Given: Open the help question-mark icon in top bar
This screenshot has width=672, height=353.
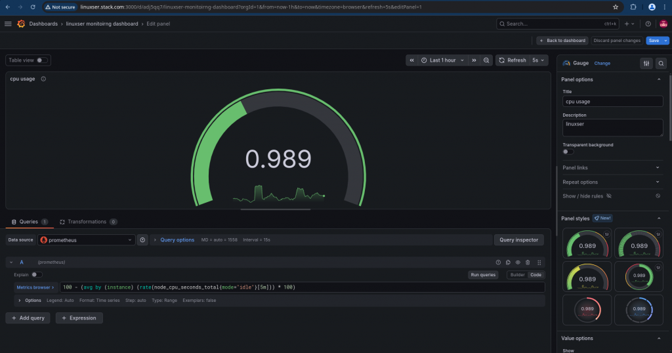Looking at the screenshot, I should 648,24.
